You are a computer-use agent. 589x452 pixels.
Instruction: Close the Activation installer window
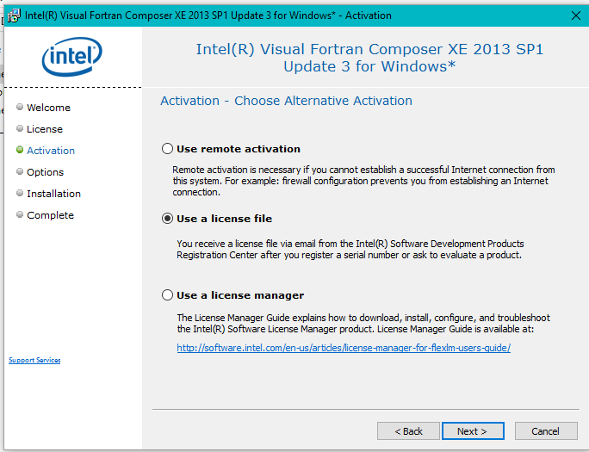click(575, 15)
